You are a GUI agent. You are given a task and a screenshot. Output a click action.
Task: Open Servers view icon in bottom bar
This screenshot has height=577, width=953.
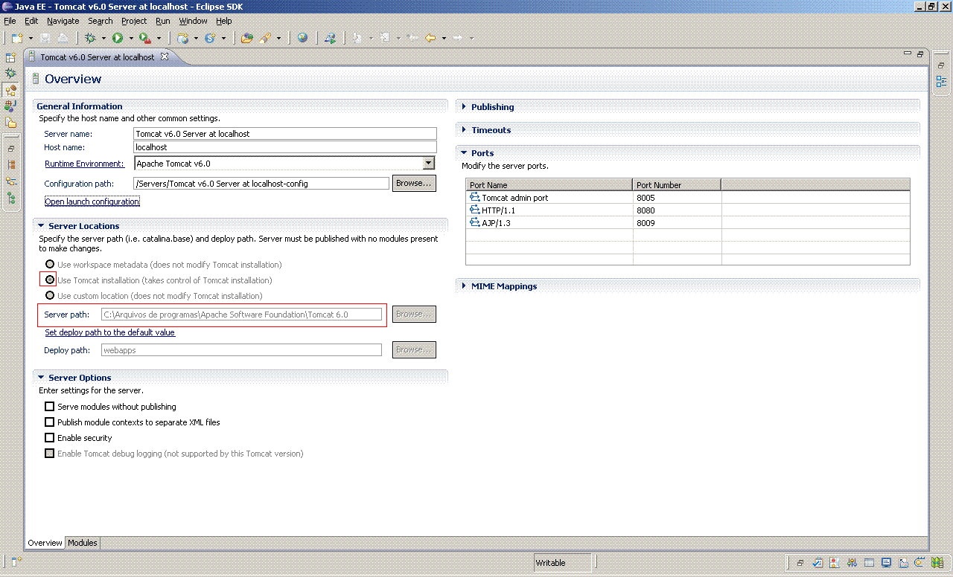point(852,563)
